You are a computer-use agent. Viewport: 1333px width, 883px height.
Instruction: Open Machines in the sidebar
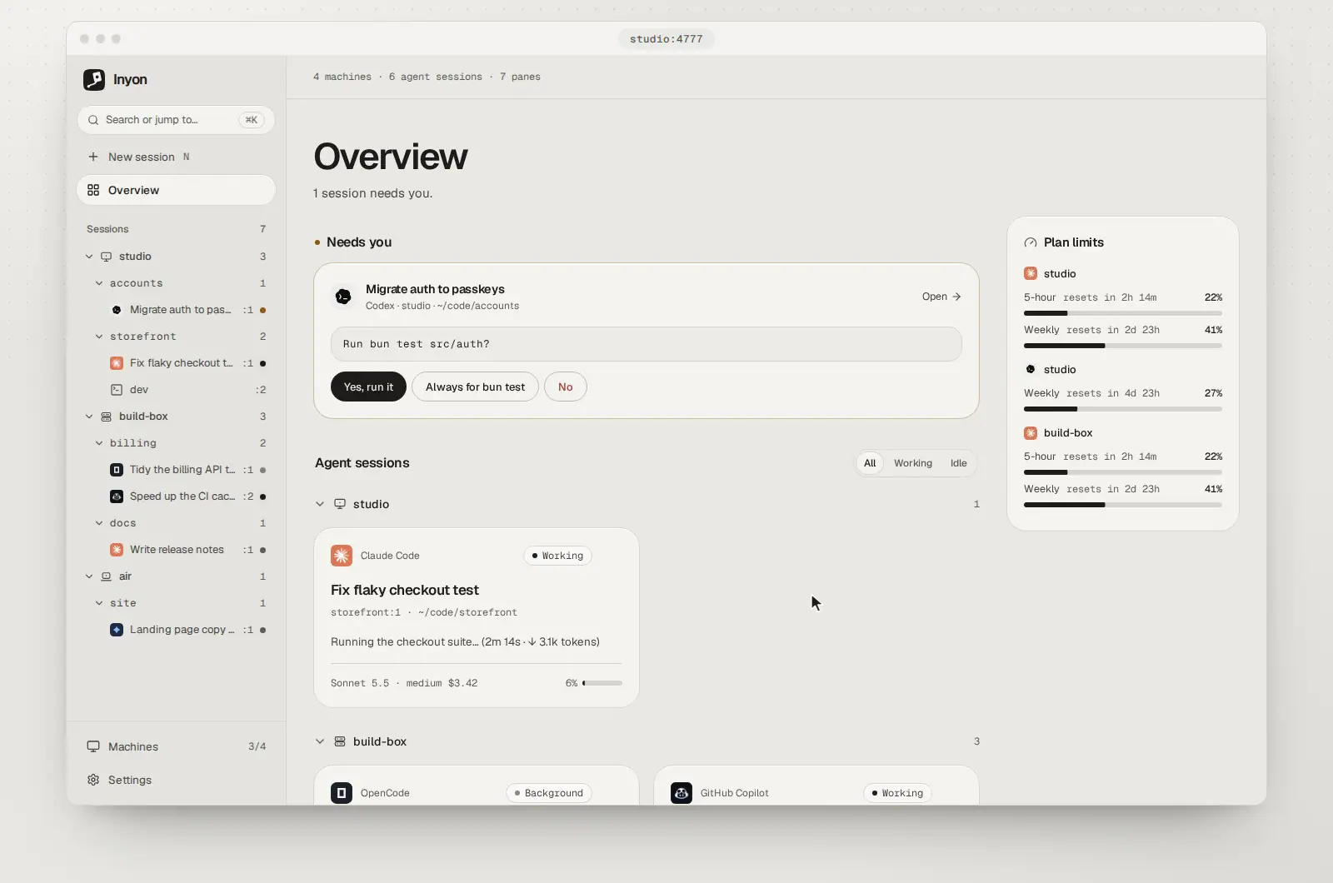pyautogui.click(x=176, y=746)
